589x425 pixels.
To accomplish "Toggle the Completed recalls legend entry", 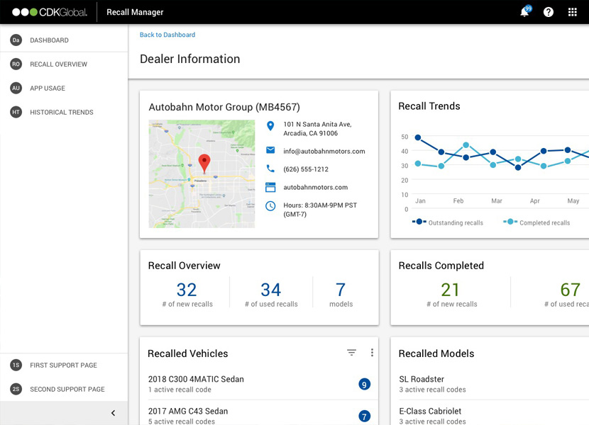I will [536, 222].
